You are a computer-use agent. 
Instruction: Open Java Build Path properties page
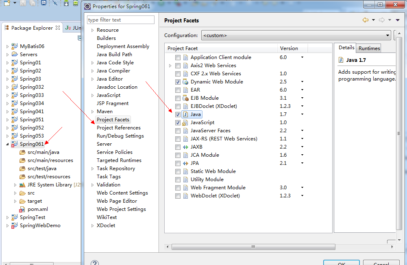[x=114, y=55]
